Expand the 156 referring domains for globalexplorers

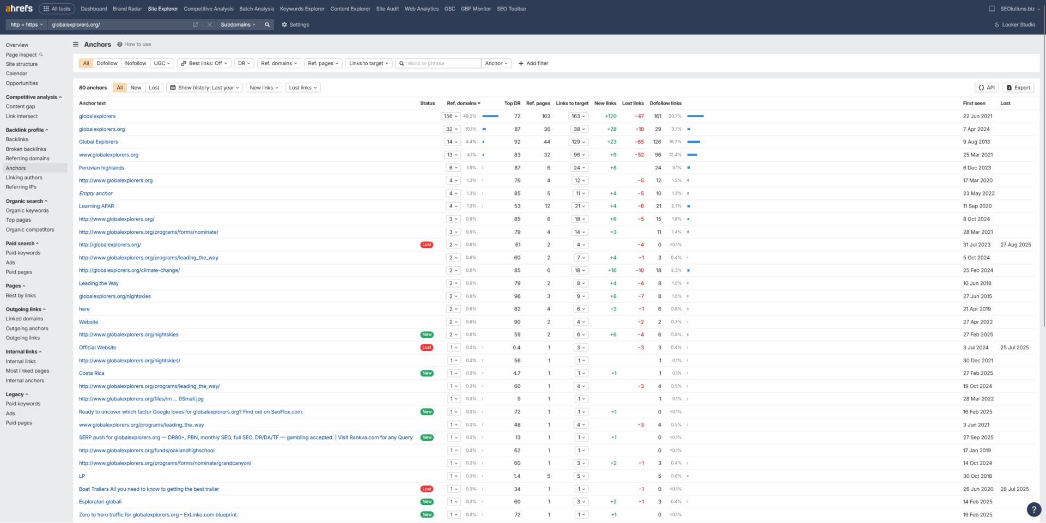tap(450, 116)
